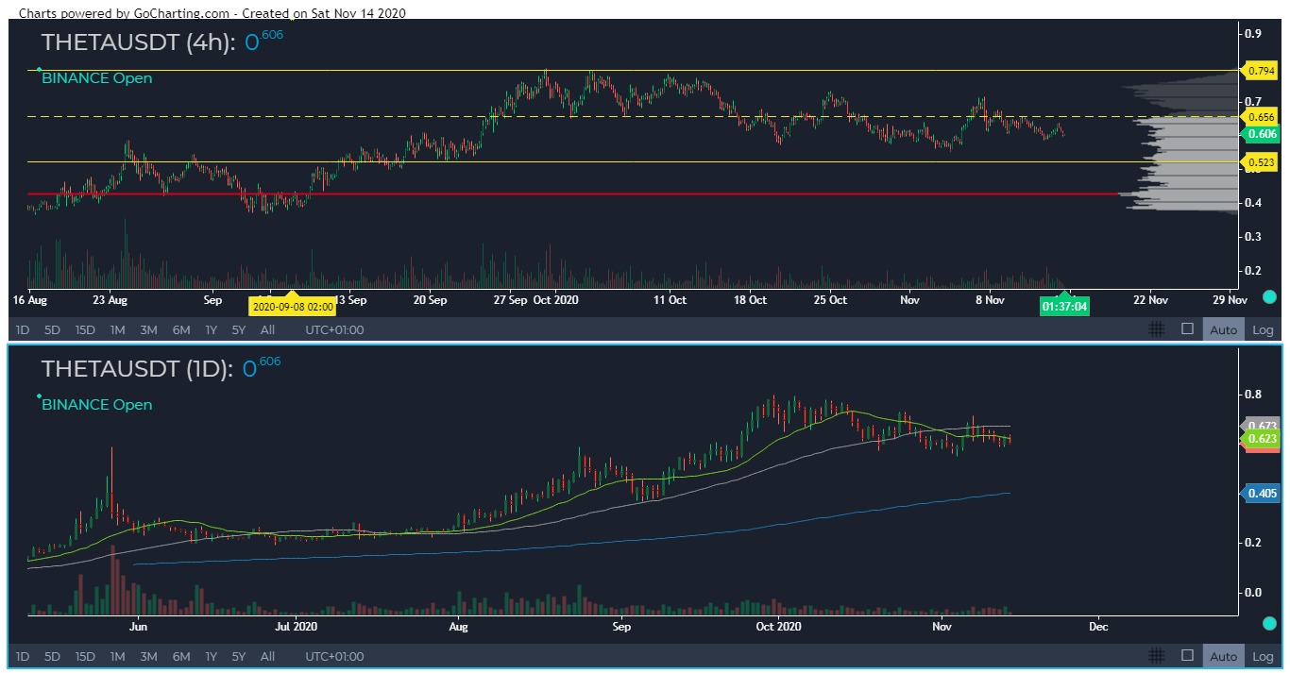Screen dimensions: 1290x673
Task: Toggle grid lines icon in 1D chart
Action: (x=1156, y=656)
